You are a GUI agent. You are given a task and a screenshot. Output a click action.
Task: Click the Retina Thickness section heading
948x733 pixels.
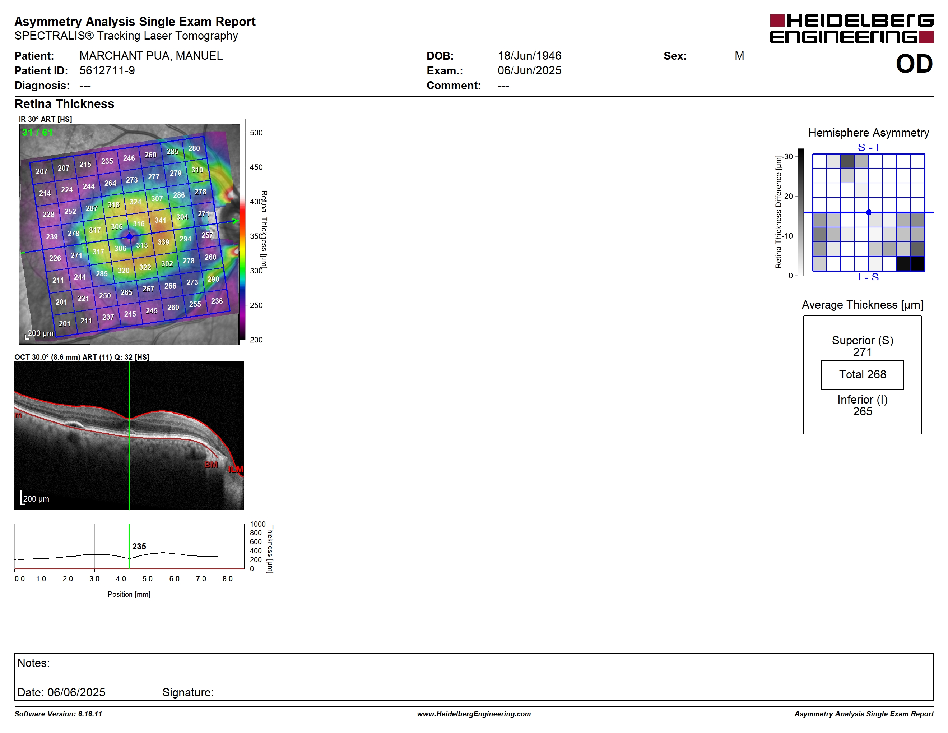click(64, 104)
